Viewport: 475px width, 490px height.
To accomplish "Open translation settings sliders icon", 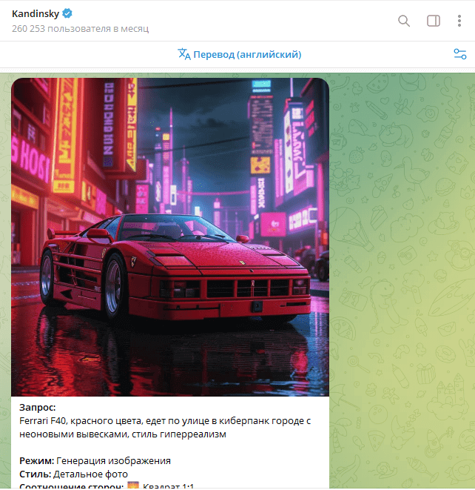I will coord(459,54).
